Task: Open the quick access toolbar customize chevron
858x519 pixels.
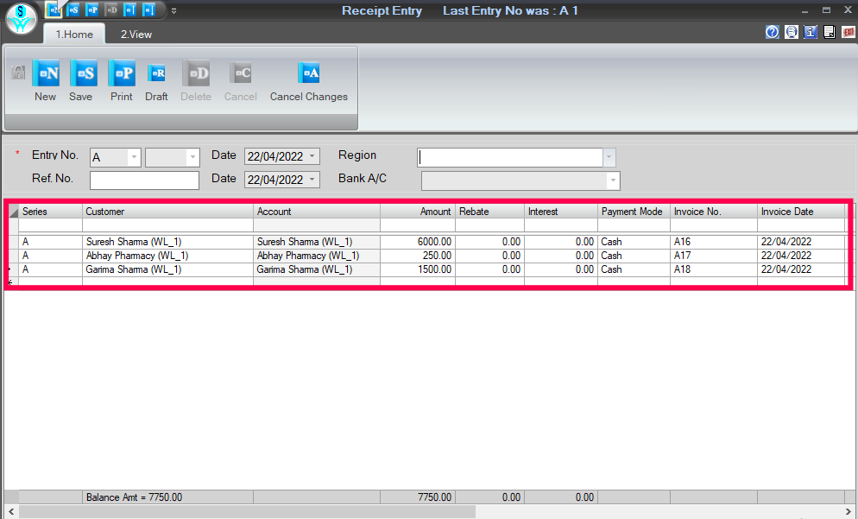Action: pos(173,10)
